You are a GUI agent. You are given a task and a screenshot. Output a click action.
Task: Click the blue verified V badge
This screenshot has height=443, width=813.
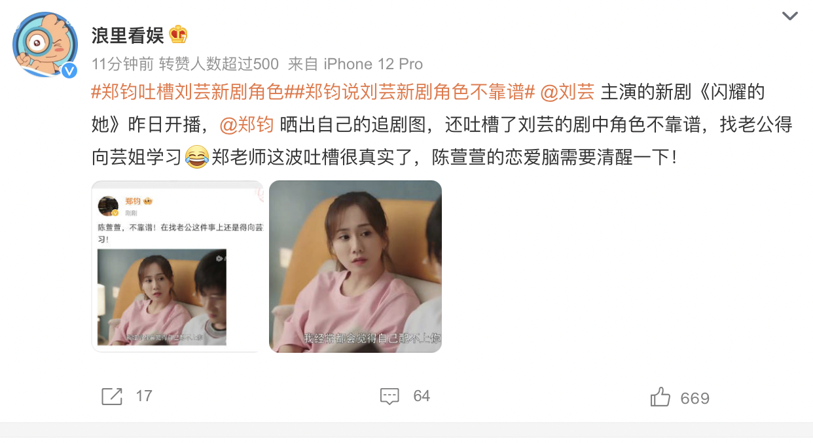69,70
